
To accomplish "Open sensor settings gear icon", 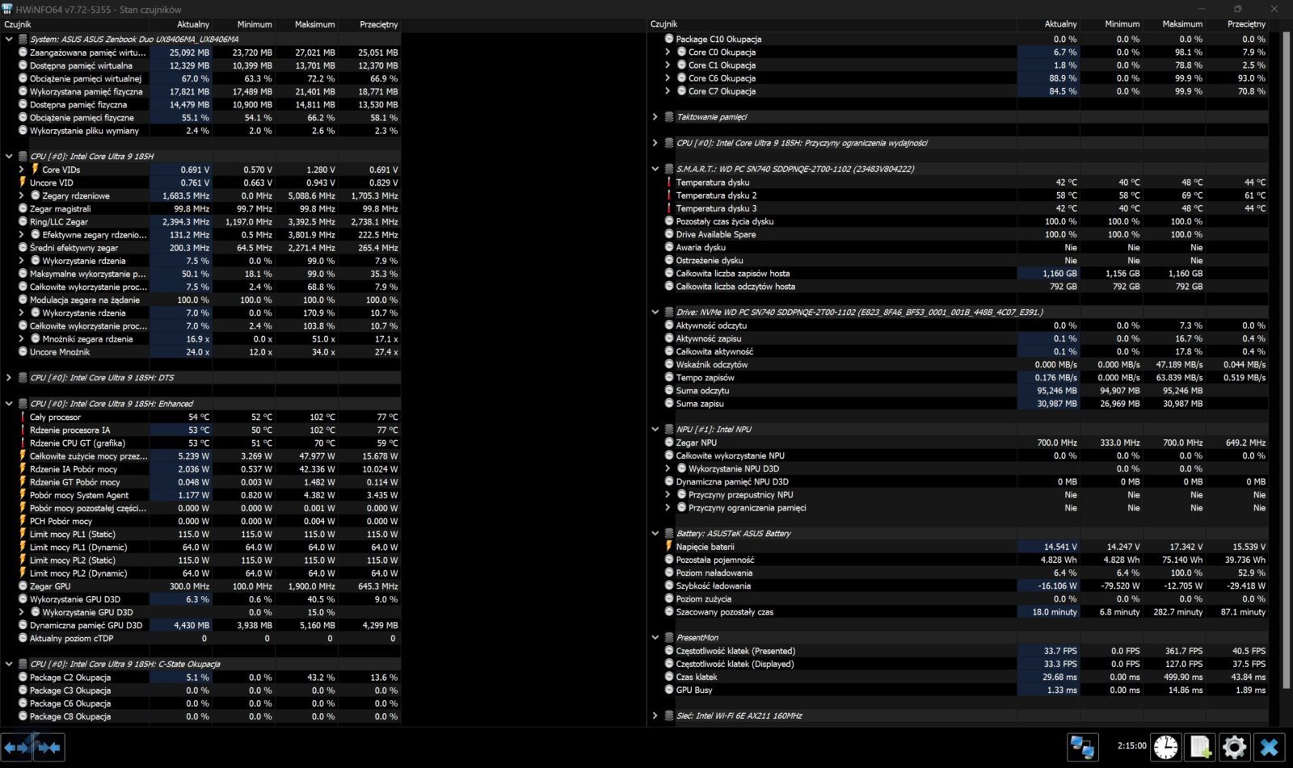I will pyautogui.click(x=1234, y=747).
